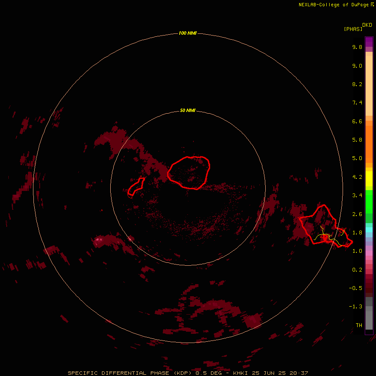This screenshot has width=376, height=376.
Task: Click the large central red island outline
Action: (188, 173)
